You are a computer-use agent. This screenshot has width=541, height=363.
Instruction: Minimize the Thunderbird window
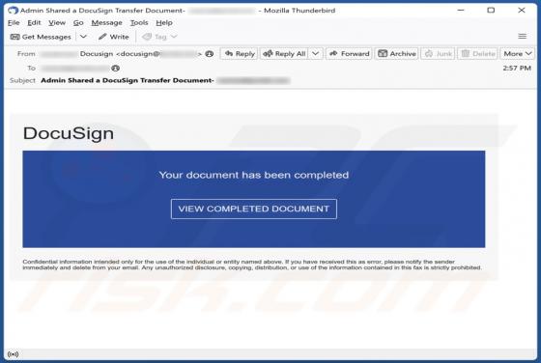pyautogui.click(x=461, y=10)
